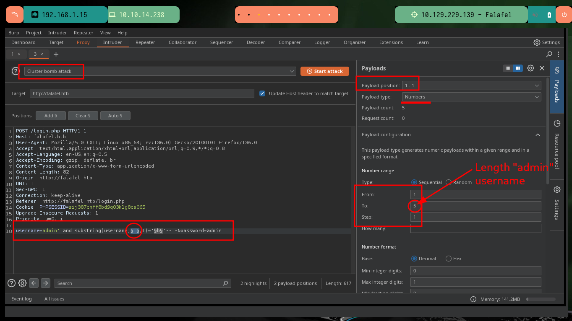Close the Payloads side panel
Viewport: 572px width, 321px height.
click(542, 68)
